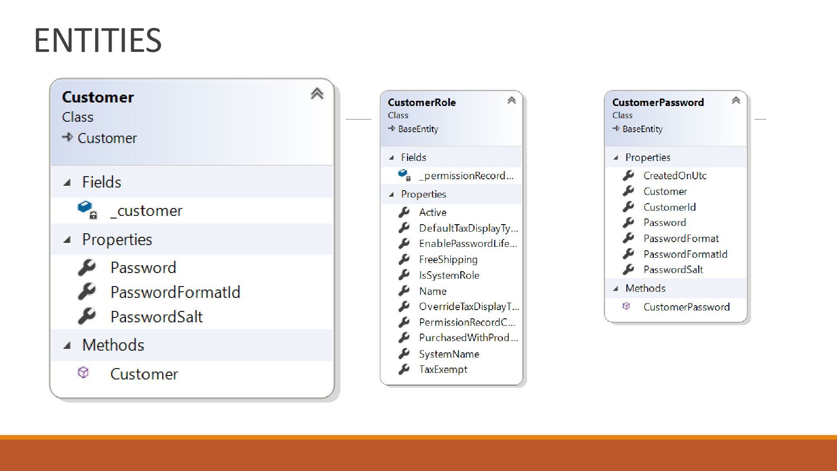Collapse the CustomerPassword class chevron
The width and height of the screenshot is (837, 471).
coord(736,101)
